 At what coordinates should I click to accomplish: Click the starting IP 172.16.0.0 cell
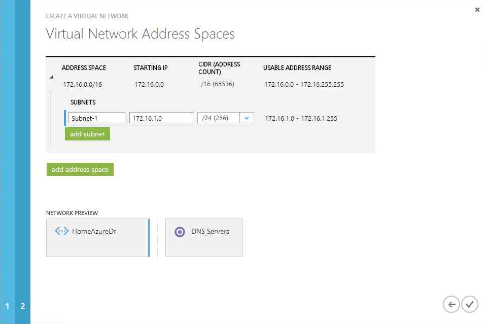[x=149, y=84]
